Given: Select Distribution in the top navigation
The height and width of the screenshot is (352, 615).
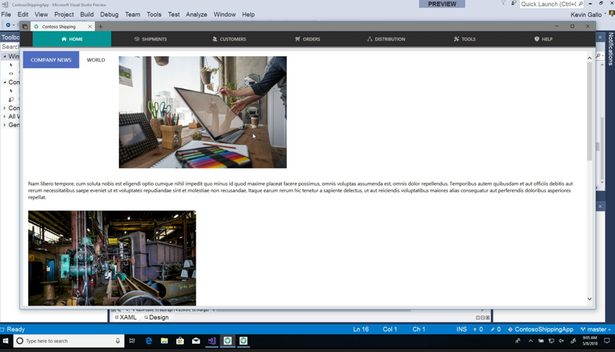Looking at the screenshot, I should (x=386, y=39).
